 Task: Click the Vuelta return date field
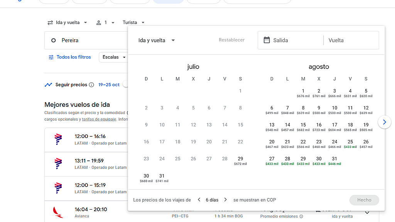350,40
